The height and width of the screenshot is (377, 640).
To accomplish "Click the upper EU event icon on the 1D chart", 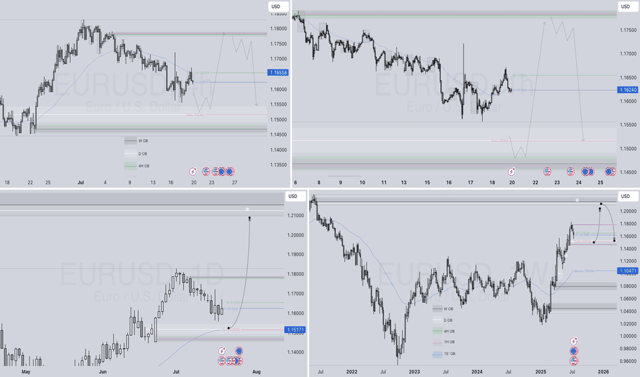I will (x=239, y=351).
